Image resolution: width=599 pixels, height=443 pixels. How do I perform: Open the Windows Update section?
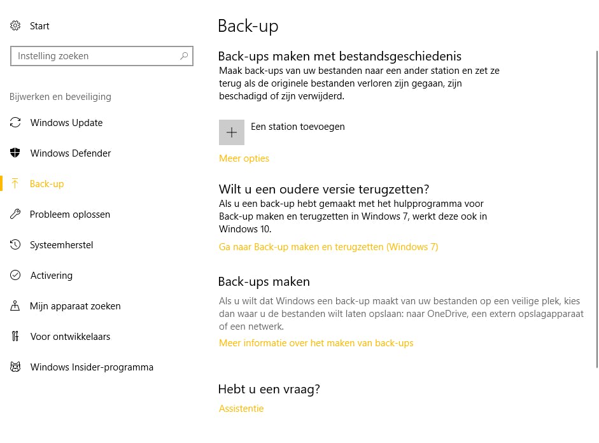click(66, 123)
